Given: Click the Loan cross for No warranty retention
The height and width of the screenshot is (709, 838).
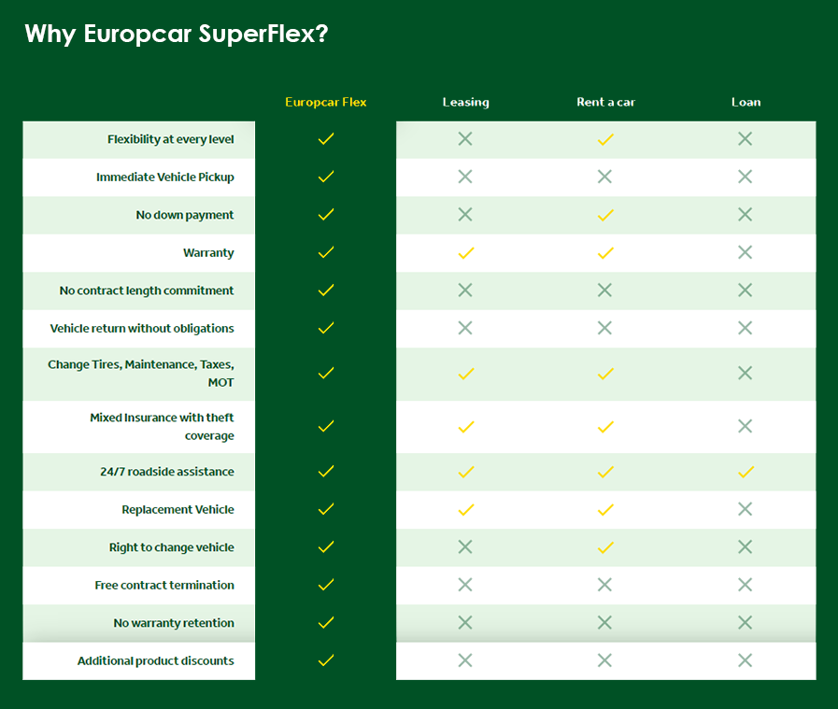Looking at the screenshot, I should coord(745,622).
